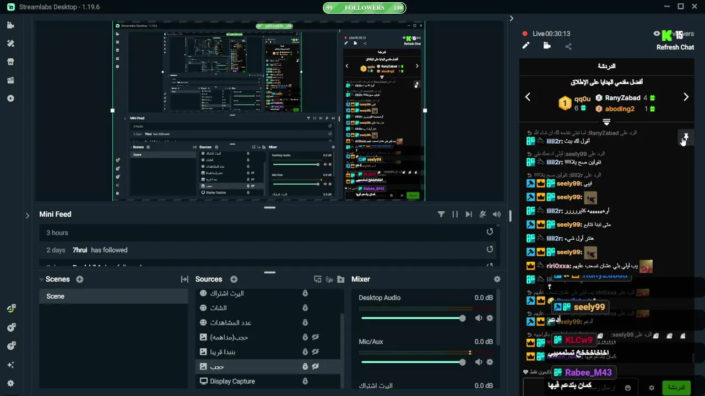
Task: Toggle visibility of حجب(مداهمه) source
Action: [316, 337]
